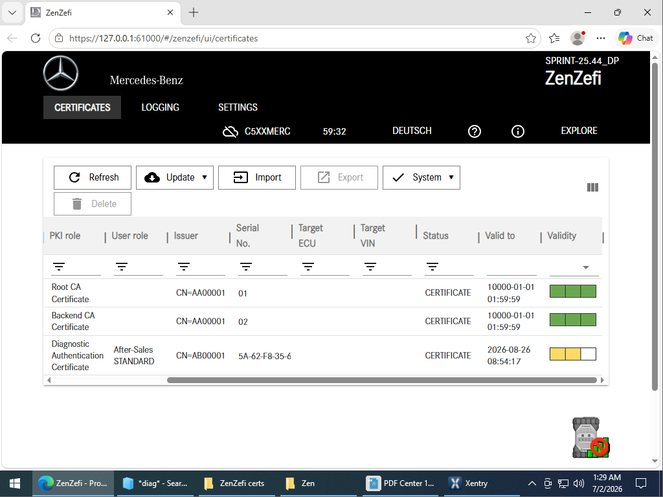
Task: Click the green validity bar for Backend CA
Action: (x=573, y=320)
